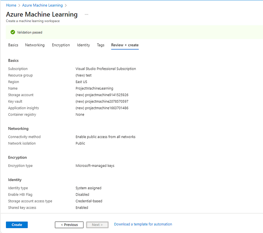Select the Review + create tab
The width and height of the screenshot is (263, 233).
point(125,45)
